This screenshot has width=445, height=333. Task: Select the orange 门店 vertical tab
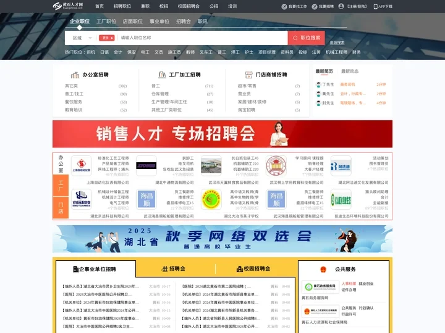pos(61,208)
